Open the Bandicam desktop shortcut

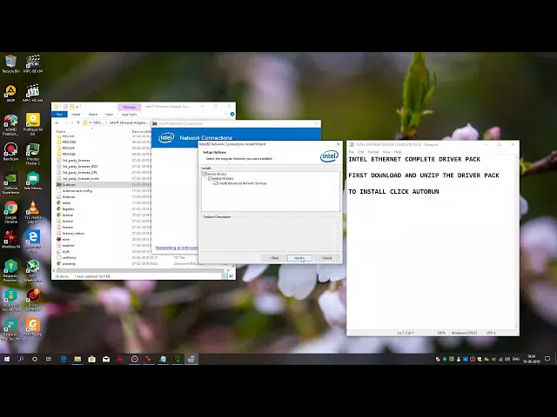pyautogui.click(x=10, y=152)
